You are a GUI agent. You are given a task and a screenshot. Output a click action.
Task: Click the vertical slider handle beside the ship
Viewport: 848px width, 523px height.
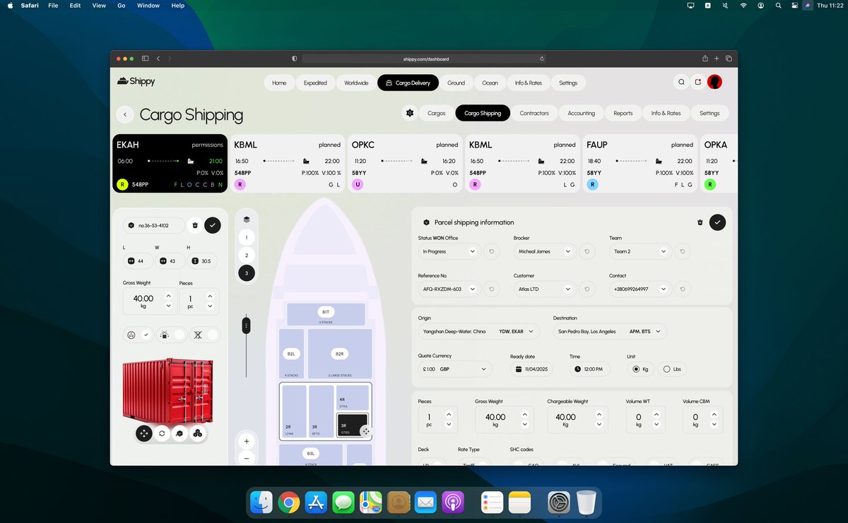point(246,325)
